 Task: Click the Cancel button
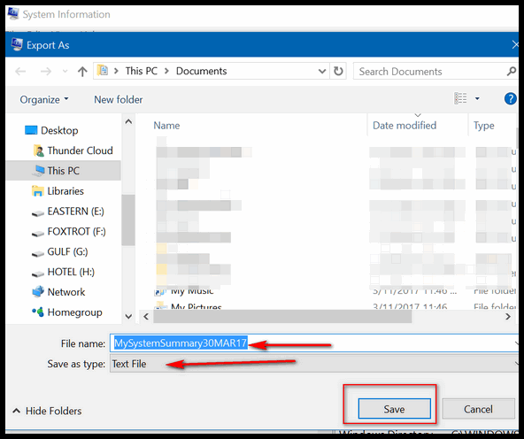click(478, 409)
